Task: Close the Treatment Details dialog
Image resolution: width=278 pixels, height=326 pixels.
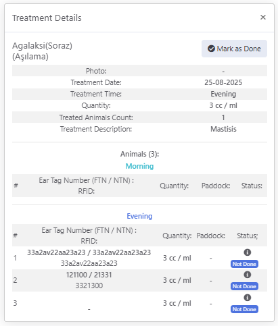Action: point(263,18)
